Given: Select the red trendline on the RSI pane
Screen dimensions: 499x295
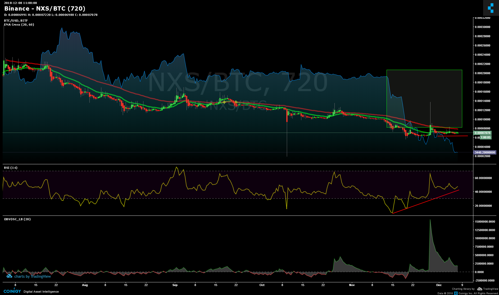Looking at the screenshot, I should click(x=426, y=202).
